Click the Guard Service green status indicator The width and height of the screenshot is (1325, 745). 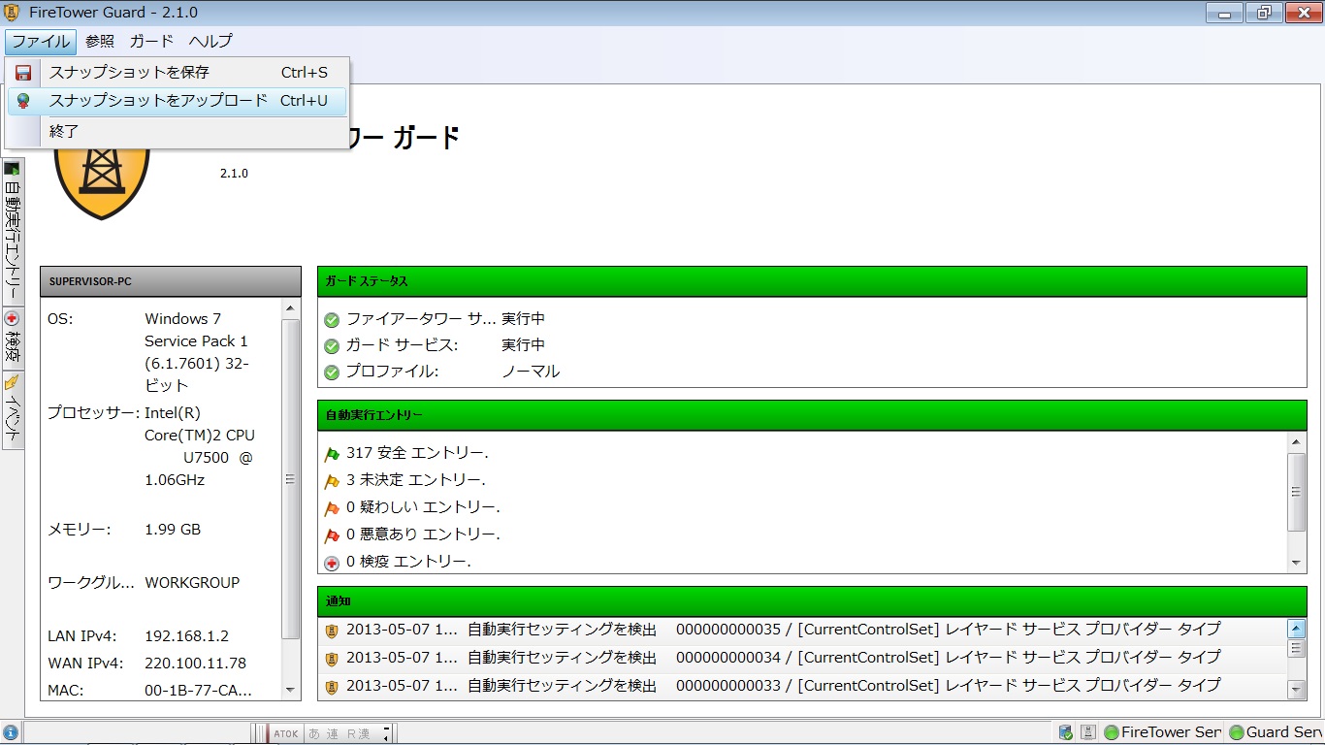click(x=1236, y=733)
